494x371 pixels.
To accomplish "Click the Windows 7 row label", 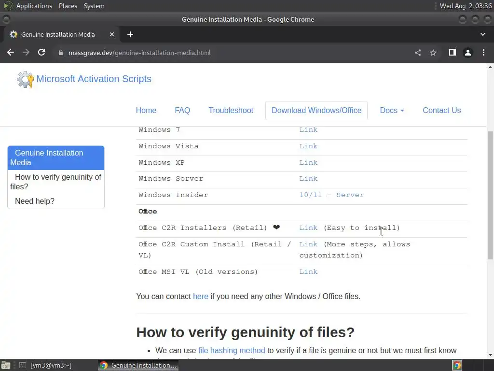I will (159, 129).
